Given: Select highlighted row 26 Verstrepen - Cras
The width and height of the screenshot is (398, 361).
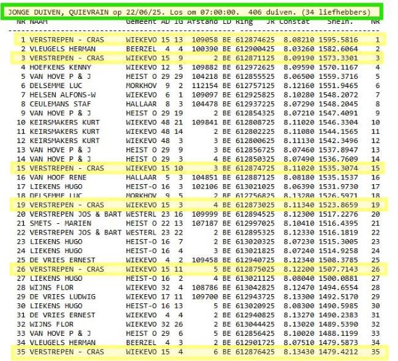Looking at the screenshot, I should (x=199, y=270).
